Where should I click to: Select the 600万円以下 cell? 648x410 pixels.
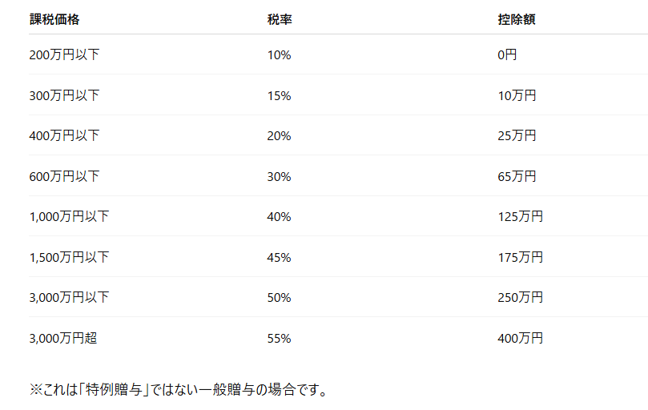(x=64, y=176)
